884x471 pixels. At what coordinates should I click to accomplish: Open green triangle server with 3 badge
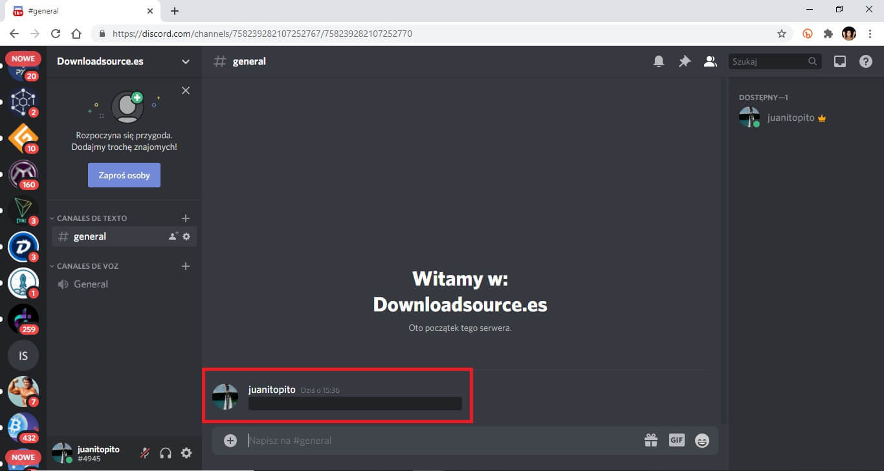[23, 211]
